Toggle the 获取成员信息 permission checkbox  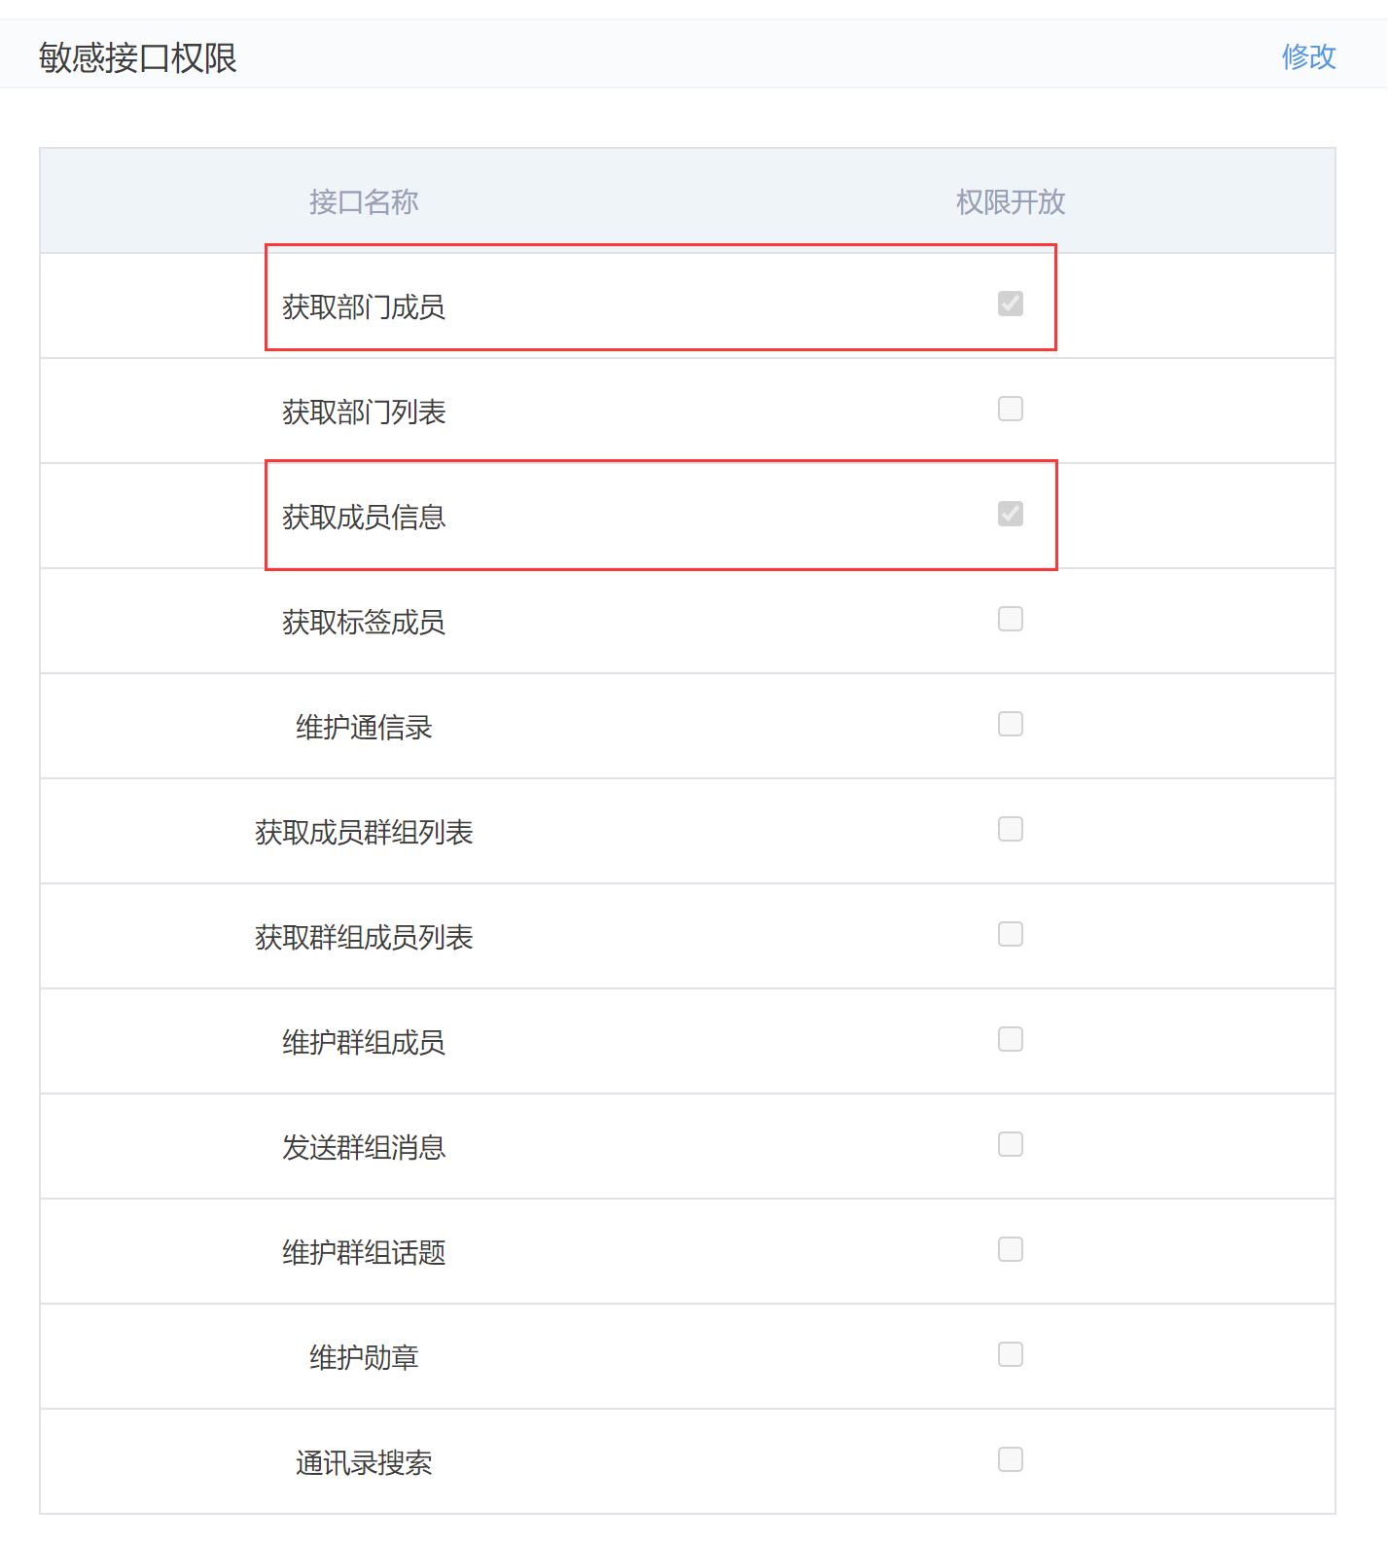pos(1010,515)
